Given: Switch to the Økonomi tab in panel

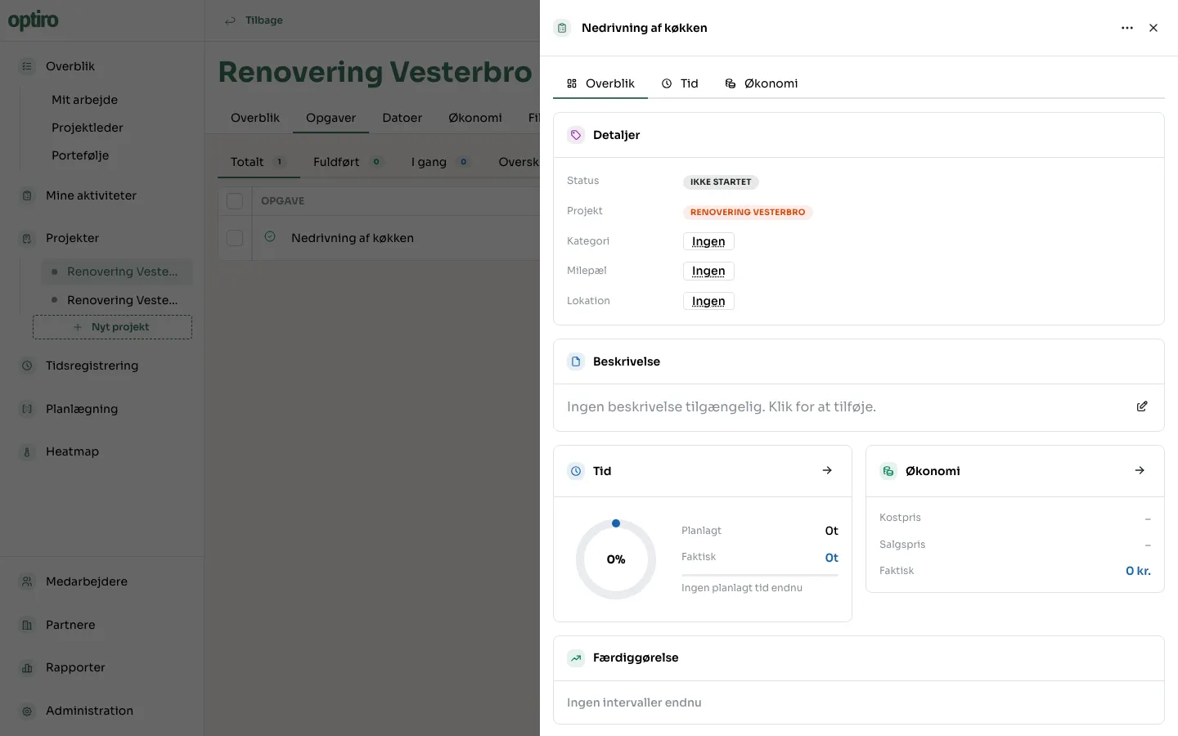Looking at the screenshot, I should point(762,83).
